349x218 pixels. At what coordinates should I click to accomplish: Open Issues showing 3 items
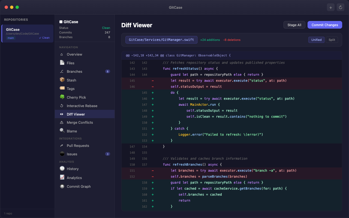pos(71,154)
